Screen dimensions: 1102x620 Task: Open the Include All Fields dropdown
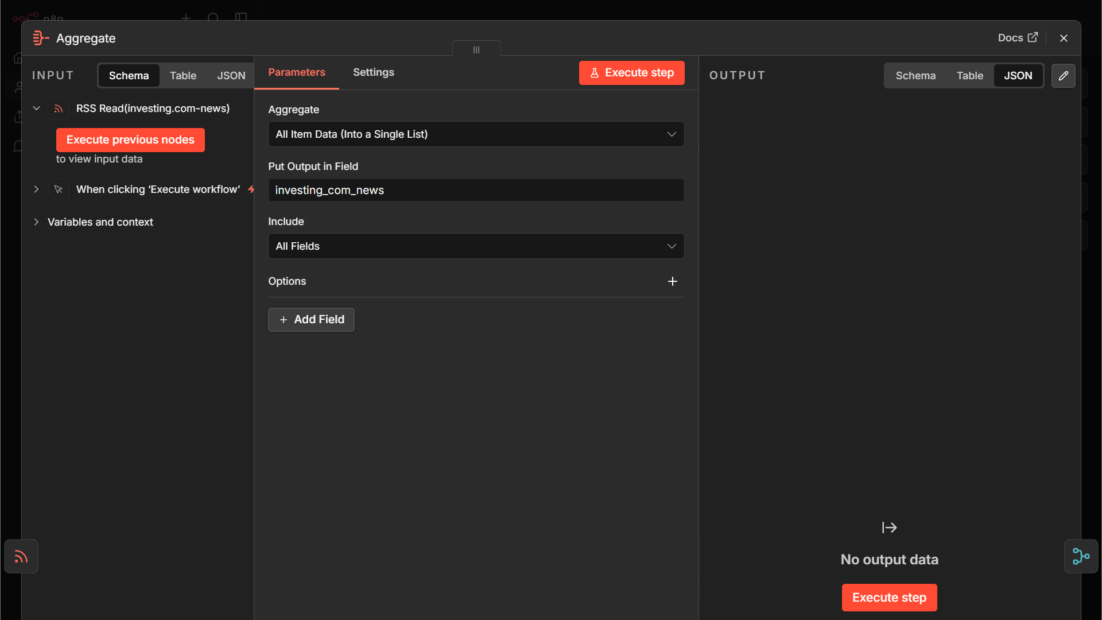(476, 246)
